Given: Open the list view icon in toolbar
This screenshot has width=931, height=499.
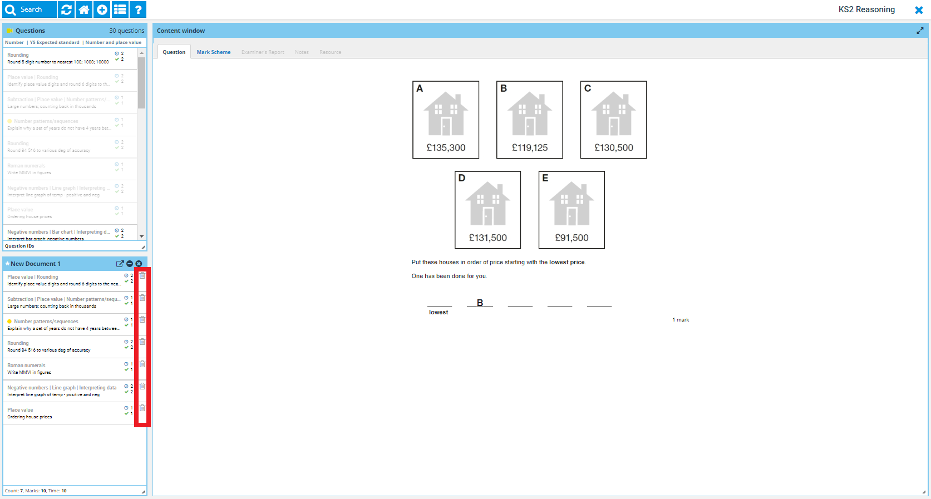Looking at the screenshot, I should [x=120, y=9].
